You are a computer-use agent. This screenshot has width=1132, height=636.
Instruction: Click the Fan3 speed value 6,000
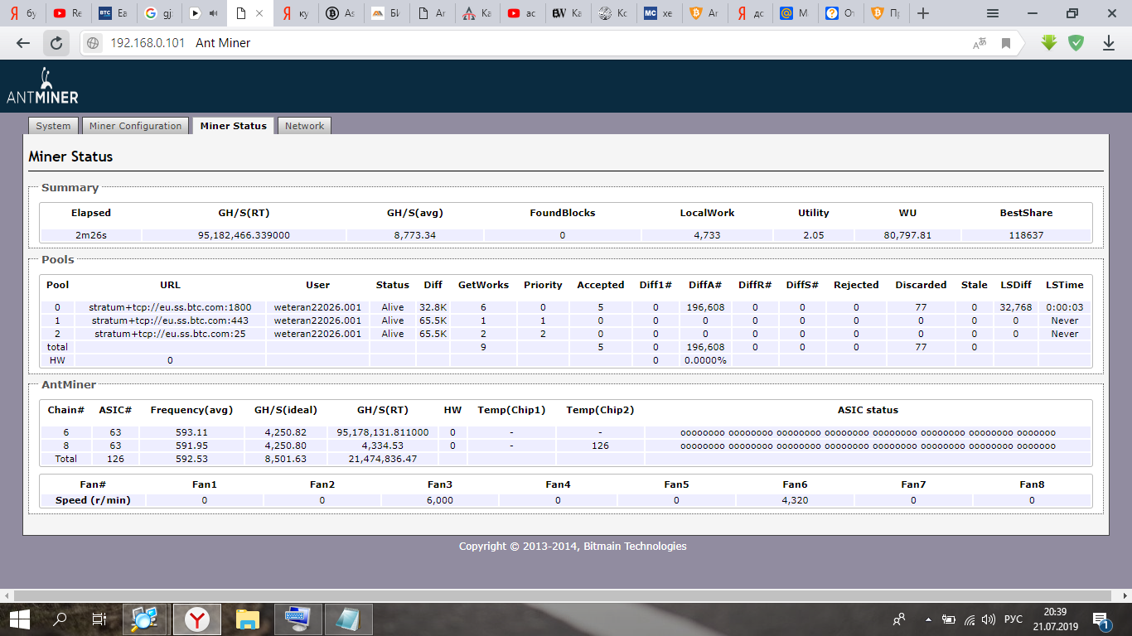(x=440, y=500)
